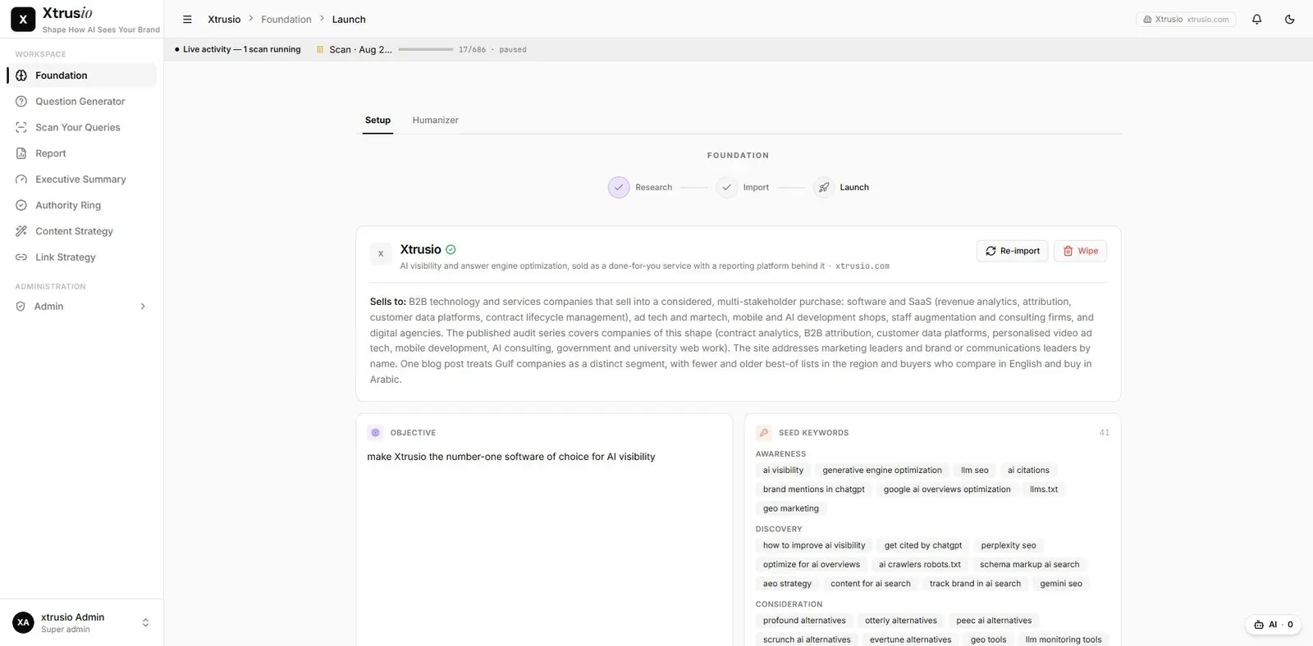Click the 'brand mentions in chatgpt' chip
Image resolution: width=1313 pixels, height=646 pixels.
click(x=814, y=489)
